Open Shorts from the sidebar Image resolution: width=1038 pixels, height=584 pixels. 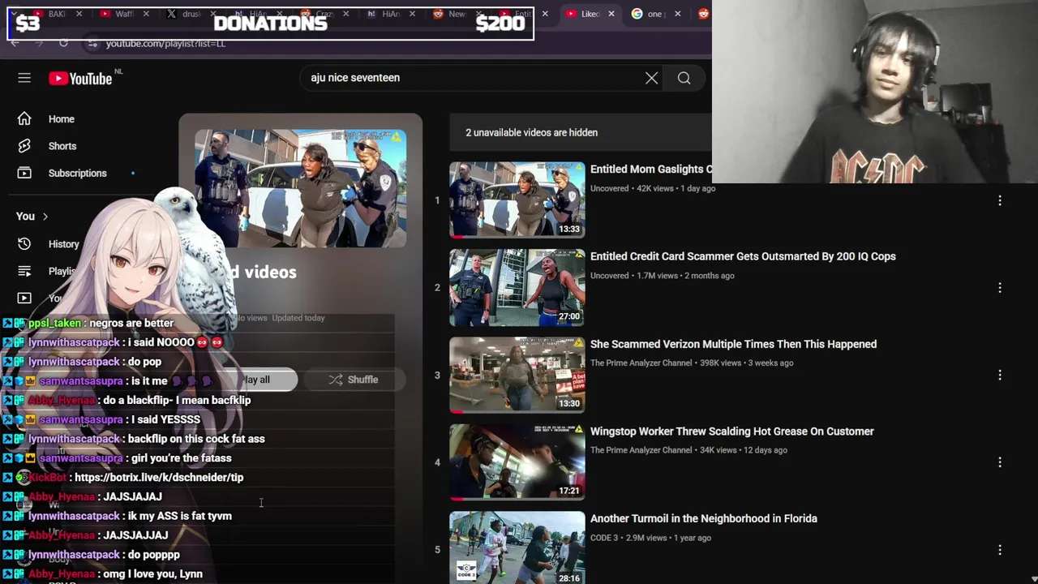62,146
